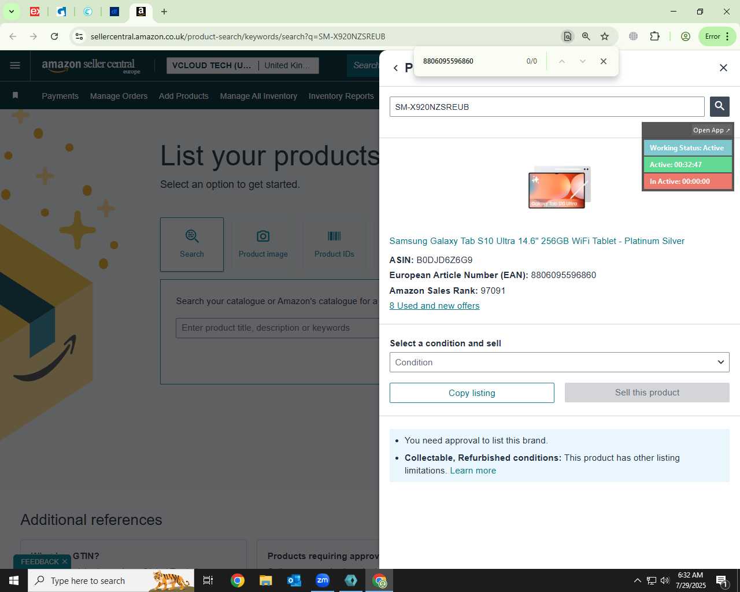
Task: Open the notification center icon
Action: click(721, 580)
